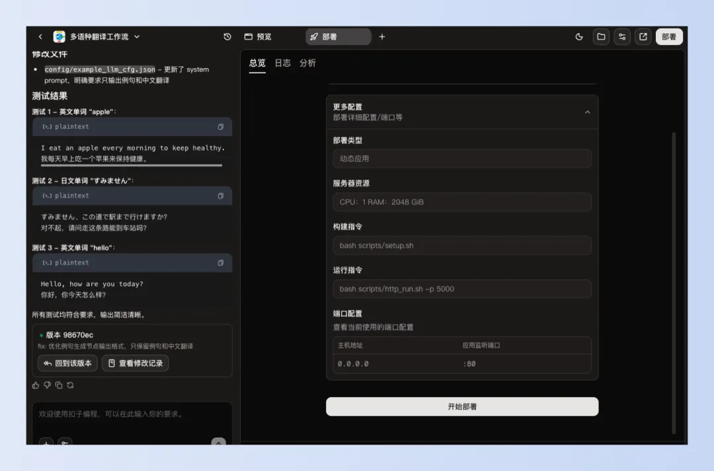This screenshot has width=714, height=471.
Task: Open the folder files icon
Action: [601, 37]
